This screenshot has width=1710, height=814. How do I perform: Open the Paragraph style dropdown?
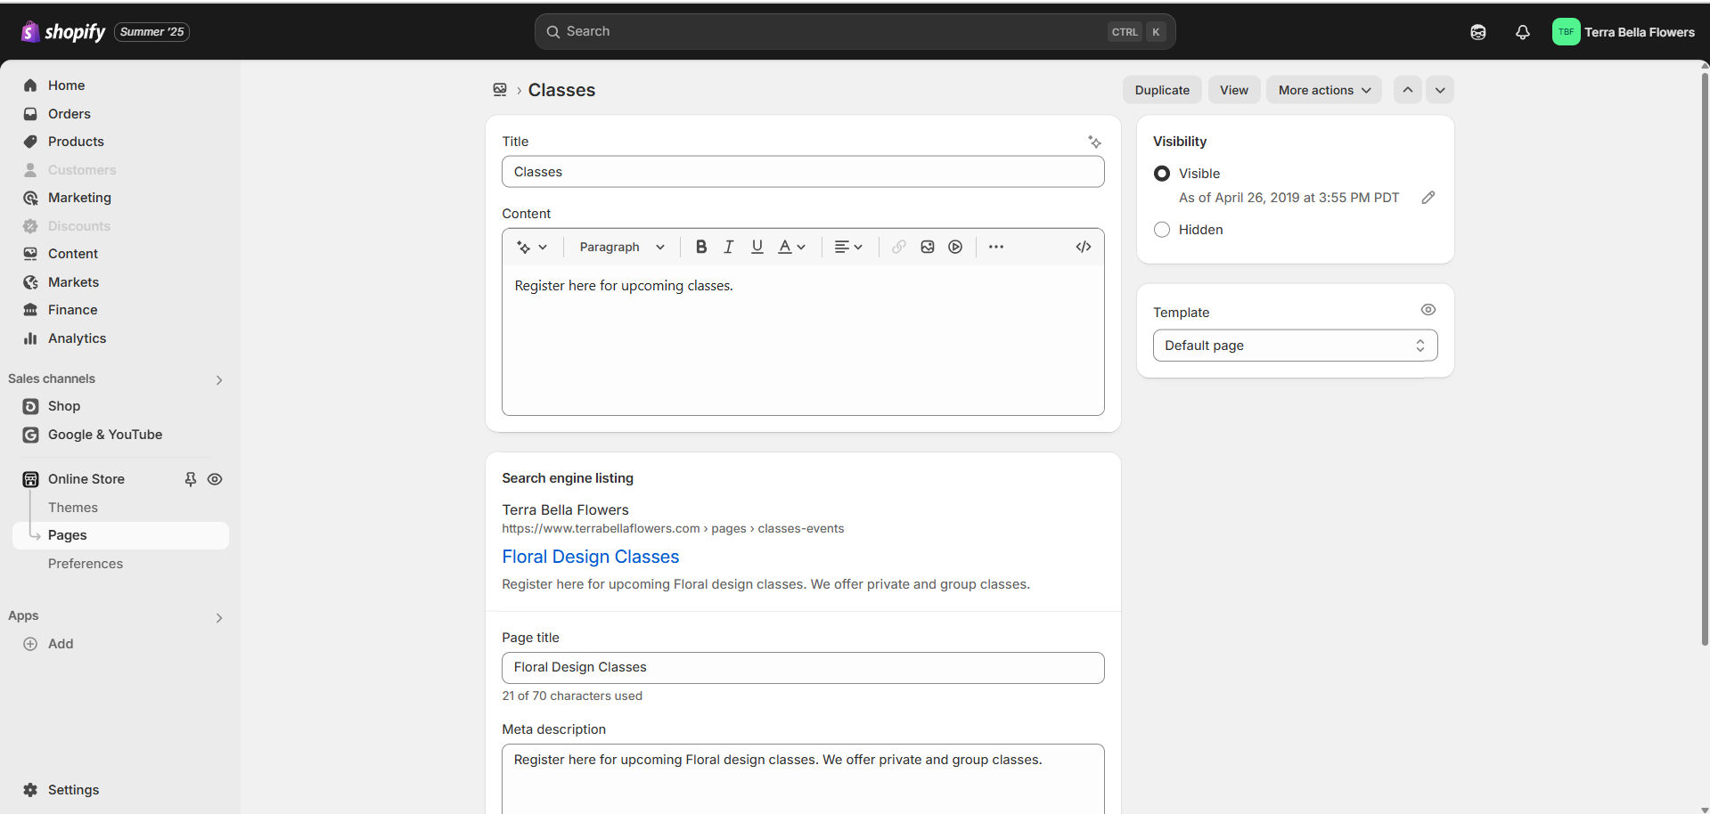point(622,247)
